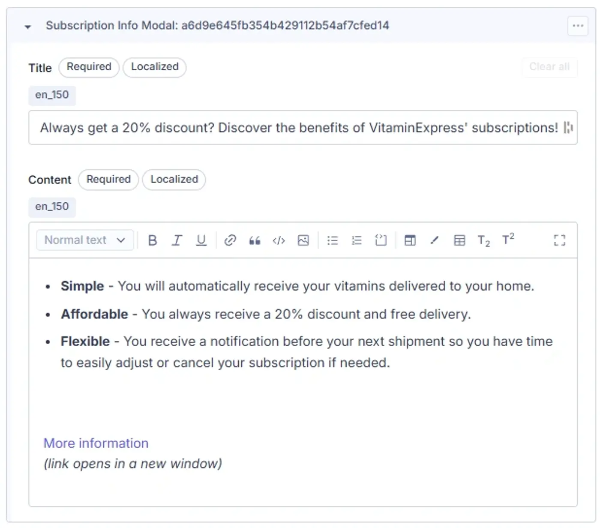Collapse the Subscription Info Modal section
600x528 pixels.
28,27
